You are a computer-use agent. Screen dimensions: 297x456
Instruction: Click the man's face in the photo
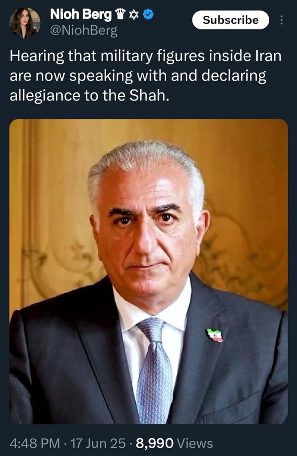pos(148,232)
